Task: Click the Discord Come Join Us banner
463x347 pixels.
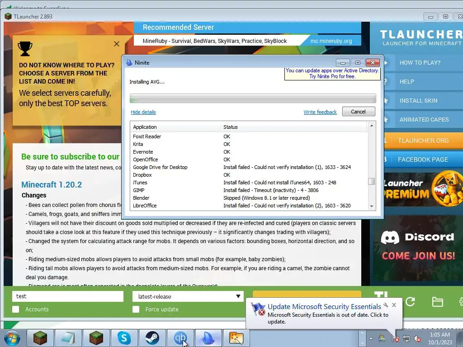Action: tap(418, 247)
